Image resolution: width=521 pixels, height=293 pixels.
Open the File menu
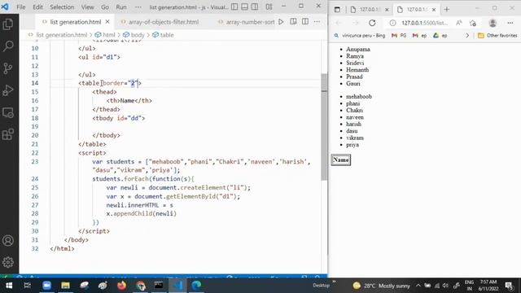[20, 7]
